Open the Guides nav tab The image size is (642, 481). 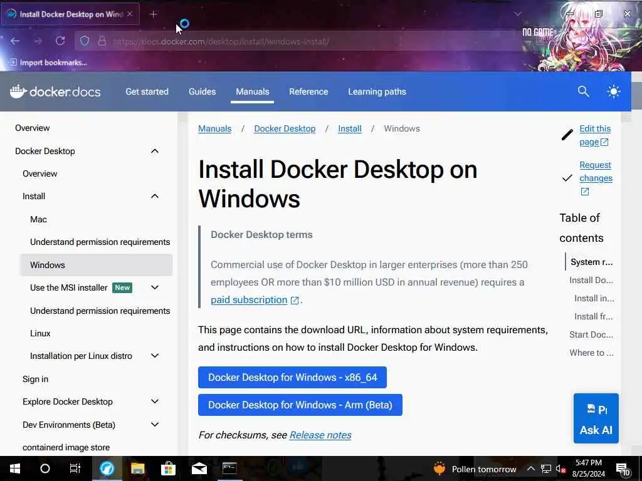(203, 91)
